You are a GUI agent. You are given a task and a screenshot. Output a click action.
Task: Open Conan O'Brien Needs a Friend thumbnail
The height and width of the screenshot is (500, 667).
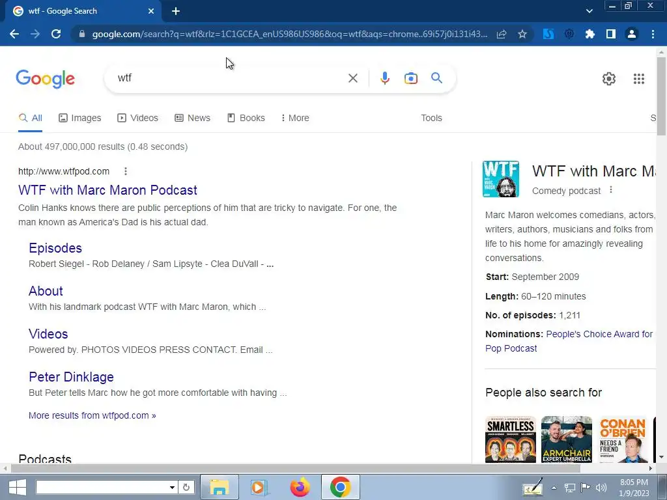click(622, 439)
